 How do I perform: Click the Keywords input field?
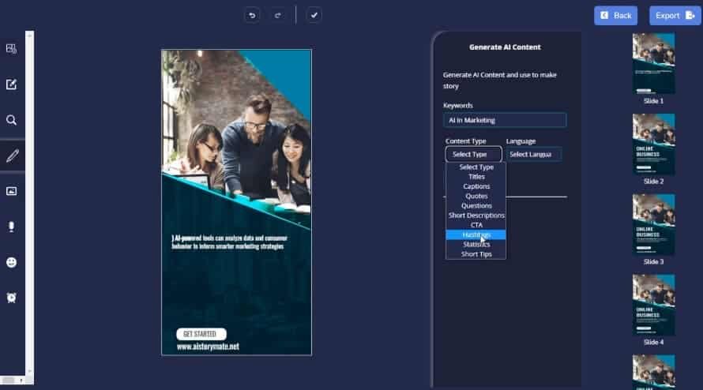[505, 120]
